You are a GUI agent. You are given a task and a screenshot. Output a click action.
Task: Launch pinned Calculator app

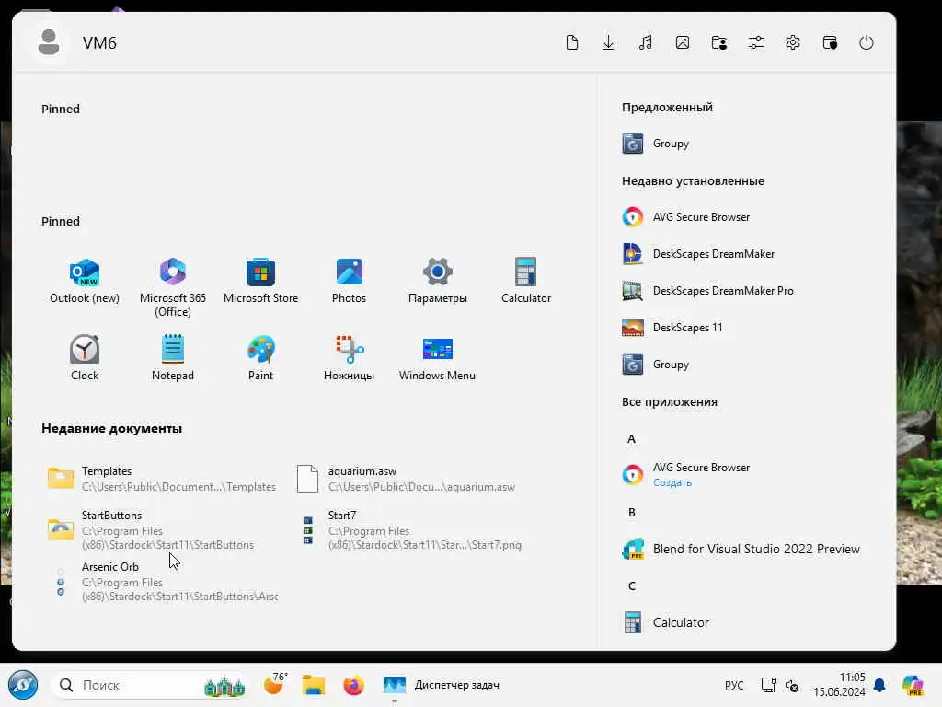point(525,282)
